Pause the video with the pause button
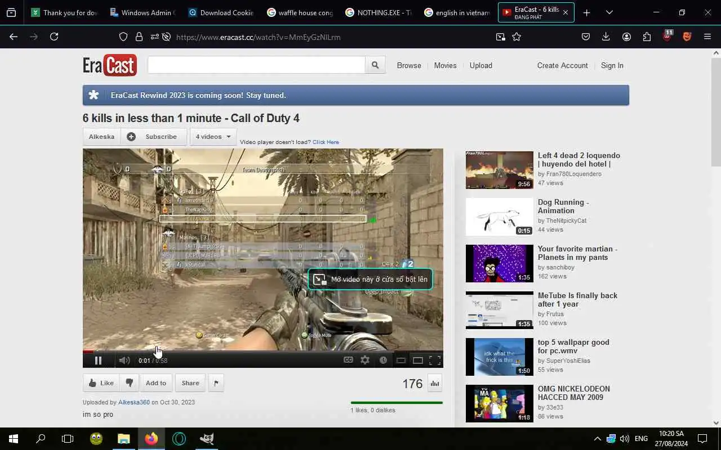Screen dimensions: 721x450 click(x=98, y=361)
